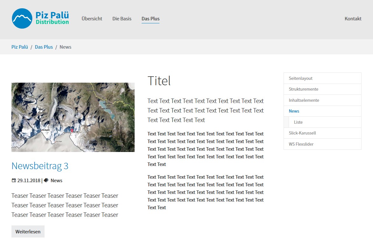
Task: Open the 'Slick-Karussell' sidebar entry
Action: point(303,133)
